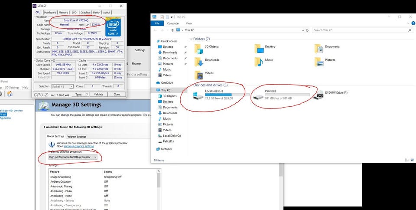
Task: Open the About tab in CPU-Z
Action: pyautogui.click(x=107, y=13)
